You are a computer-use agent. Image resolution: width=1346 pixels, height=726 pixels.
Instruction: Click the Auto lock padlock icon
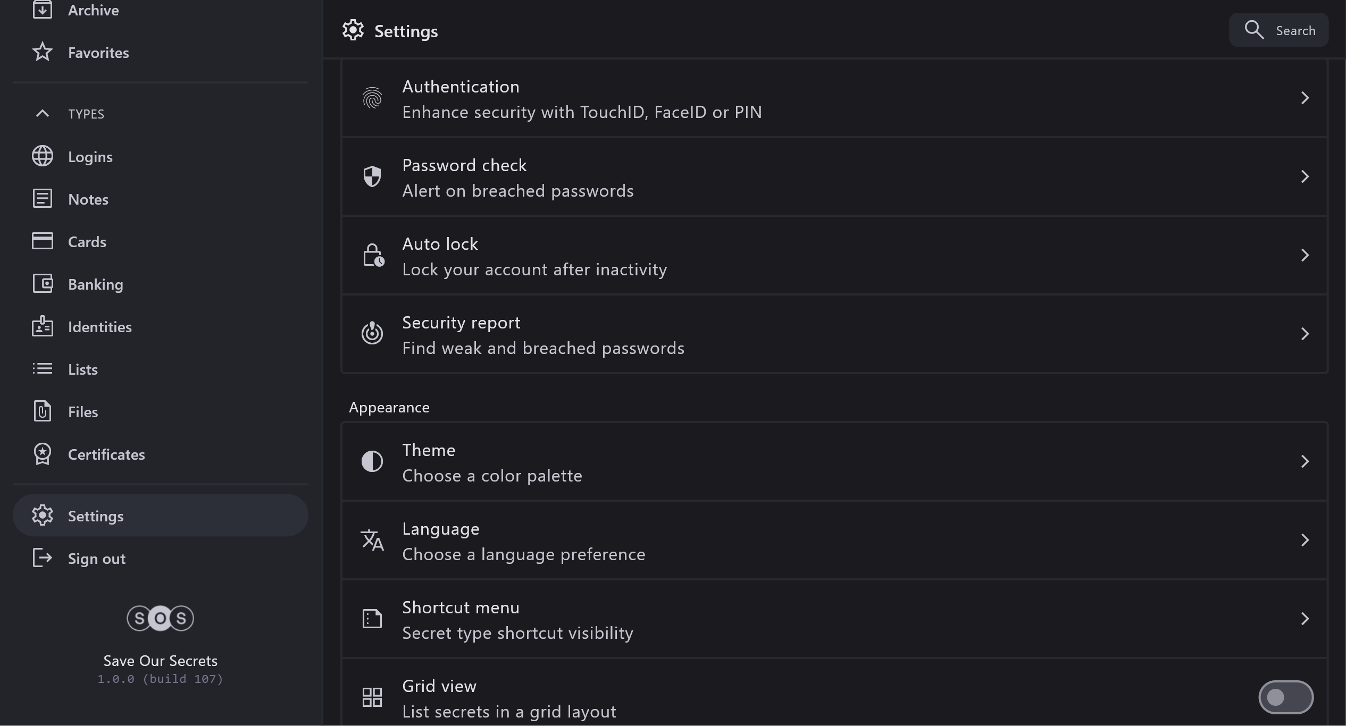coord(373,255)
